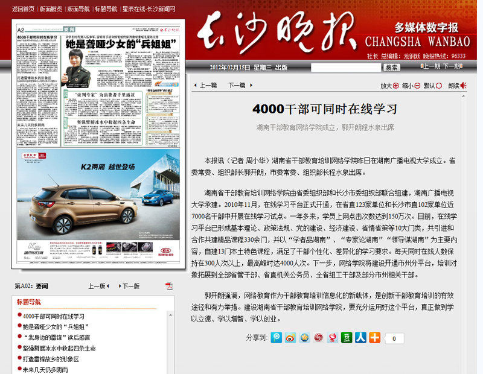Open 标题导航 in top navigation bar
Viewport: 483px width, 374px height.
[x=106, y=9]
